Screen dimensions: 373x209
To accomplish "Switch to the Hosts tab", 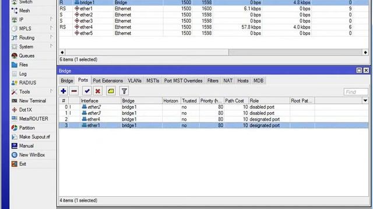I will click(x=243, y=81).
